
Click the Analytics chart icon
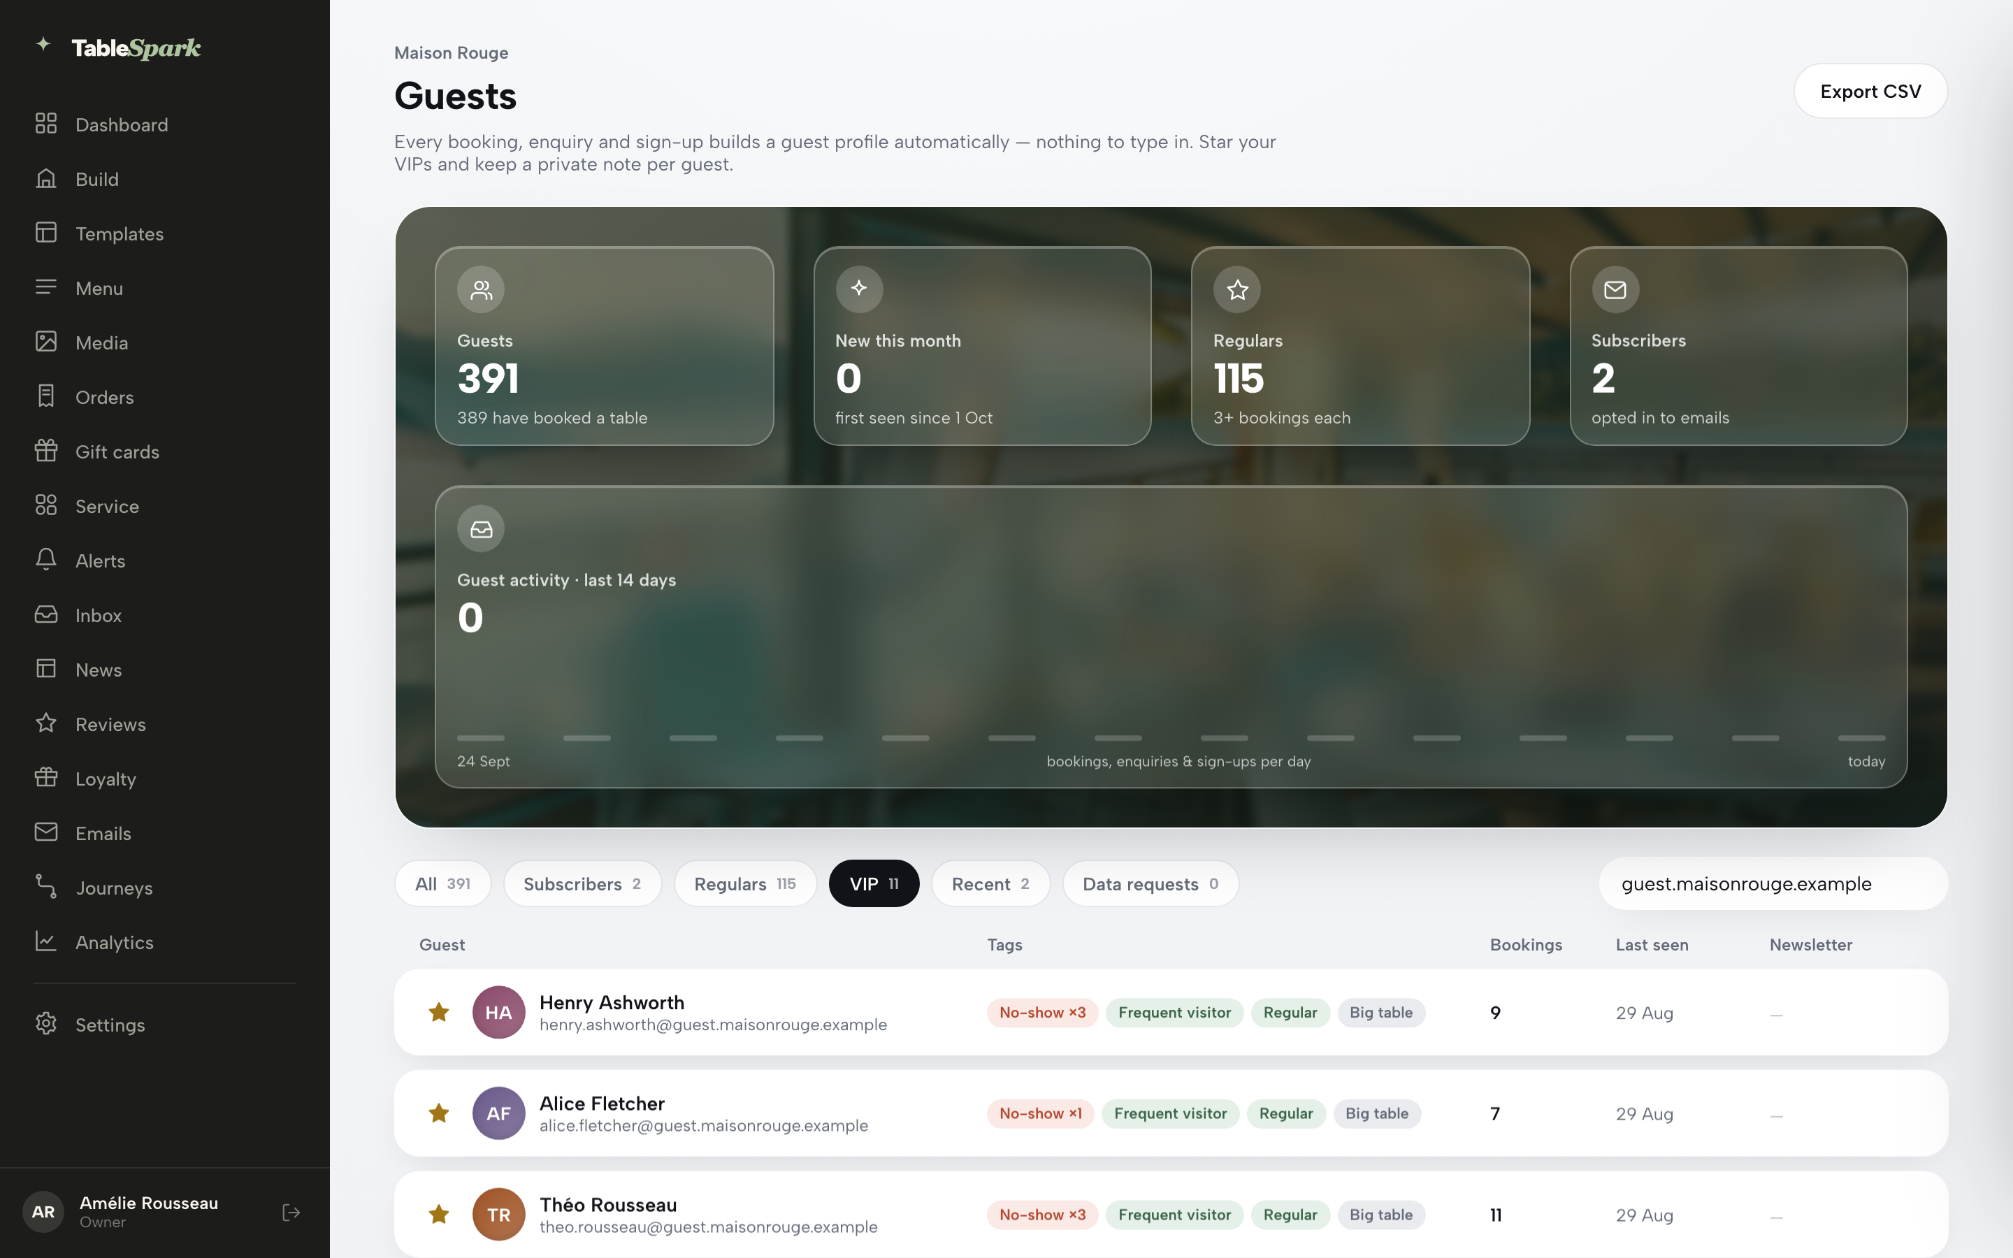tap(45, 941)
